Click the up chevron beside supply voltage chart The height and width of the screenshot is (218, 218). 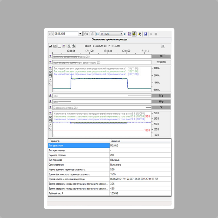pos(50,125)
